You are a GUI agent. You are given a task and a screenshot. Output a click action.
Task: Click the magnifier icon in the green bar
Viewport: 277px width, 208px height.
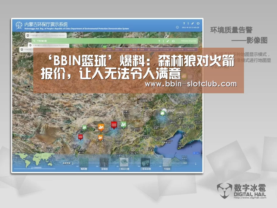coord(34,41)
